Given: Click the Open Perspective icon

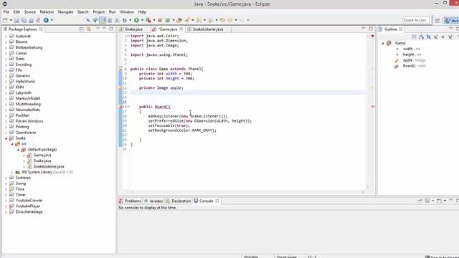Looking at the screenshot, I should (x=437, y=20).
